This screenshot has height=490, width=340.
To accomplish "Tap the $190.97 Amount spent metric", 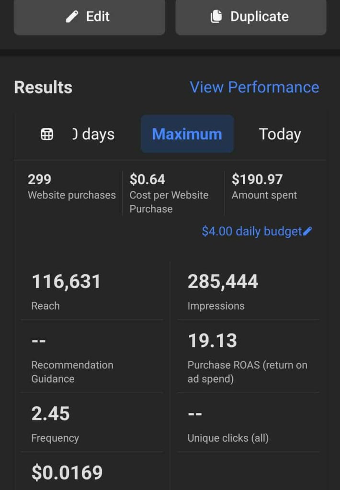I will tap(264, 187).
